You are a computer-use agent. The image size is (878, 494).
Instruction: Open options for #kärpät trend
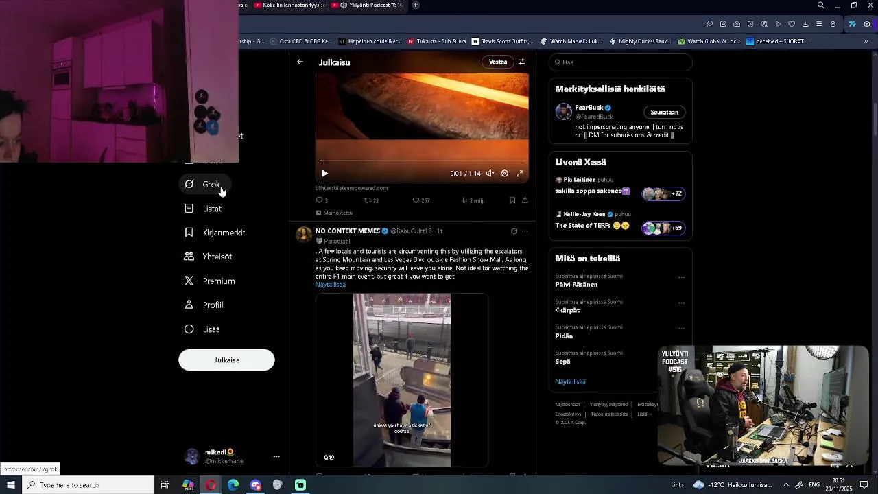click(681, 303)
